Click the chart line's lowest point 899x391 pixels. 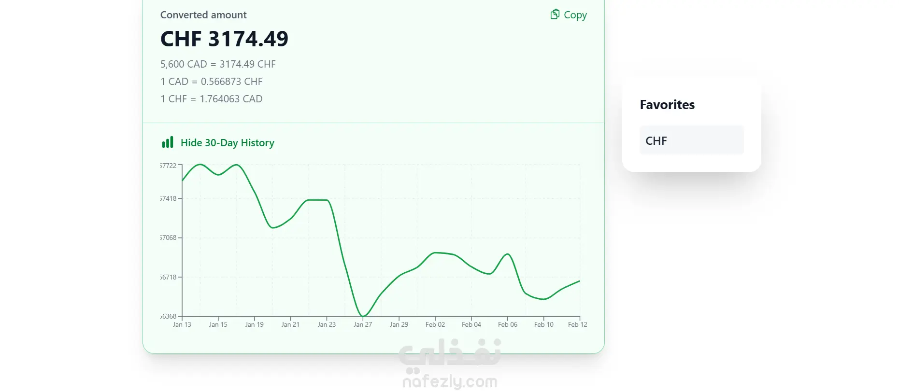pyautogui.click(x=362, y=316)
